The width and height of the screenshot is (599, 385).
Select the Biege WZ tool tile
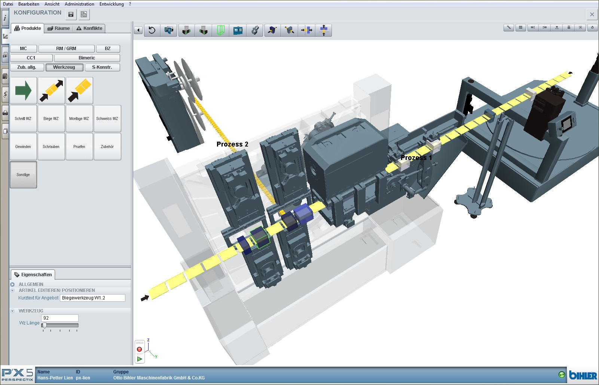coord(51,119)
